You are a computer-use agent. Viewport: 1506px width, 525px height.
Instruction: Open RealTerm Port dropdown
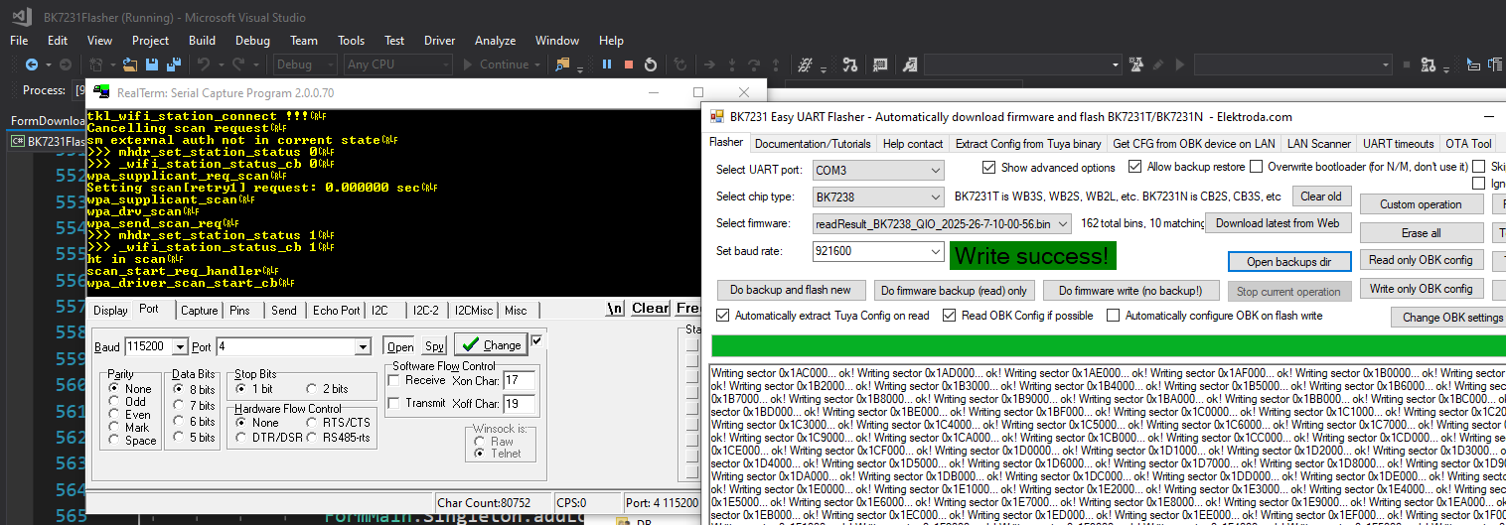[x=363, y=347]
